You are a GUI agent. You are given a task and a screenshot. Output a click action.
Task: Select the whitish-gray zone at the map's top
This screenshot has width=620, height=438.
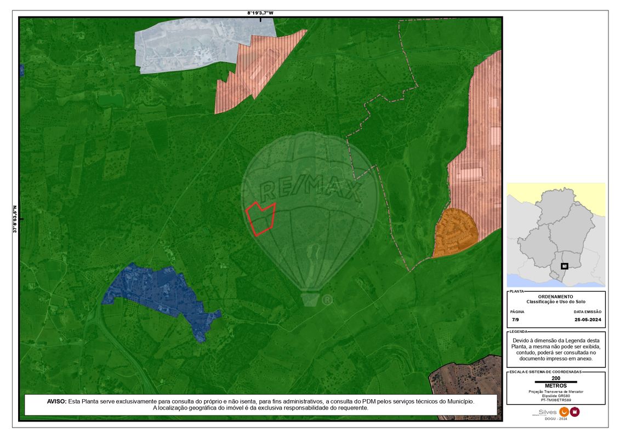pyautogui.click(x=190, y=45)
